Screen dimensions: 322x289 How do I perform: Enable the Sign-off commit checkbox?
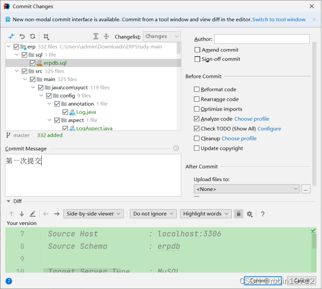197,59
